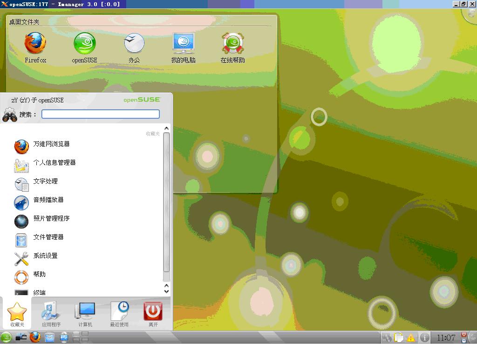Image resolution: width=477 pixels, height=344 pixels.
Task: Click the yellow warning tray icon
Action: [x=411, y=337]
